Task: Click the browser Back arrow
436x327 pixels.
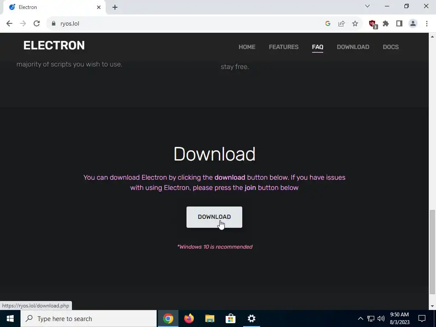Action: coord(9,24)
